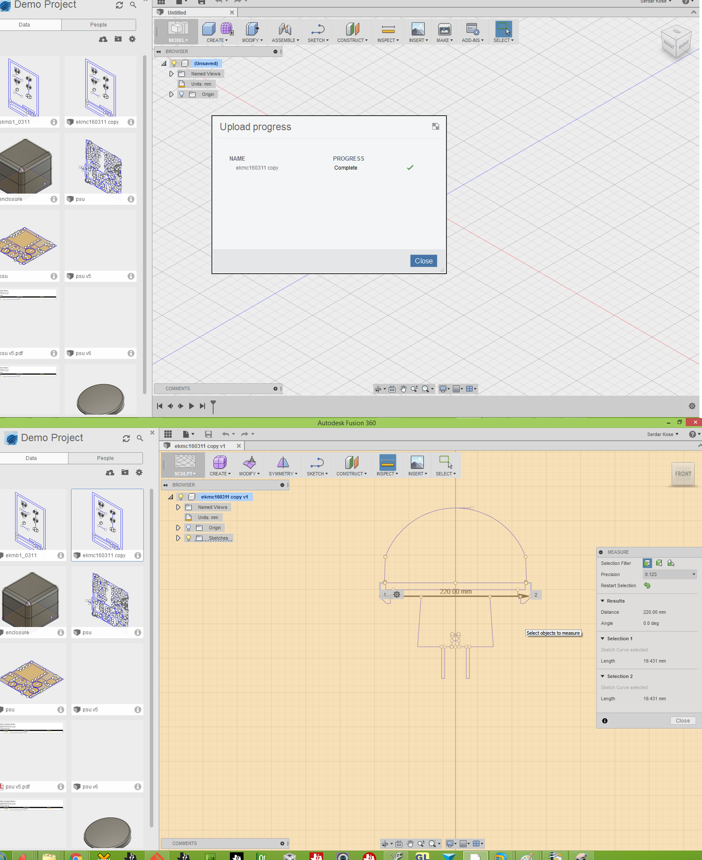Click refresh icon in bottom Demo Project panel

126,438
